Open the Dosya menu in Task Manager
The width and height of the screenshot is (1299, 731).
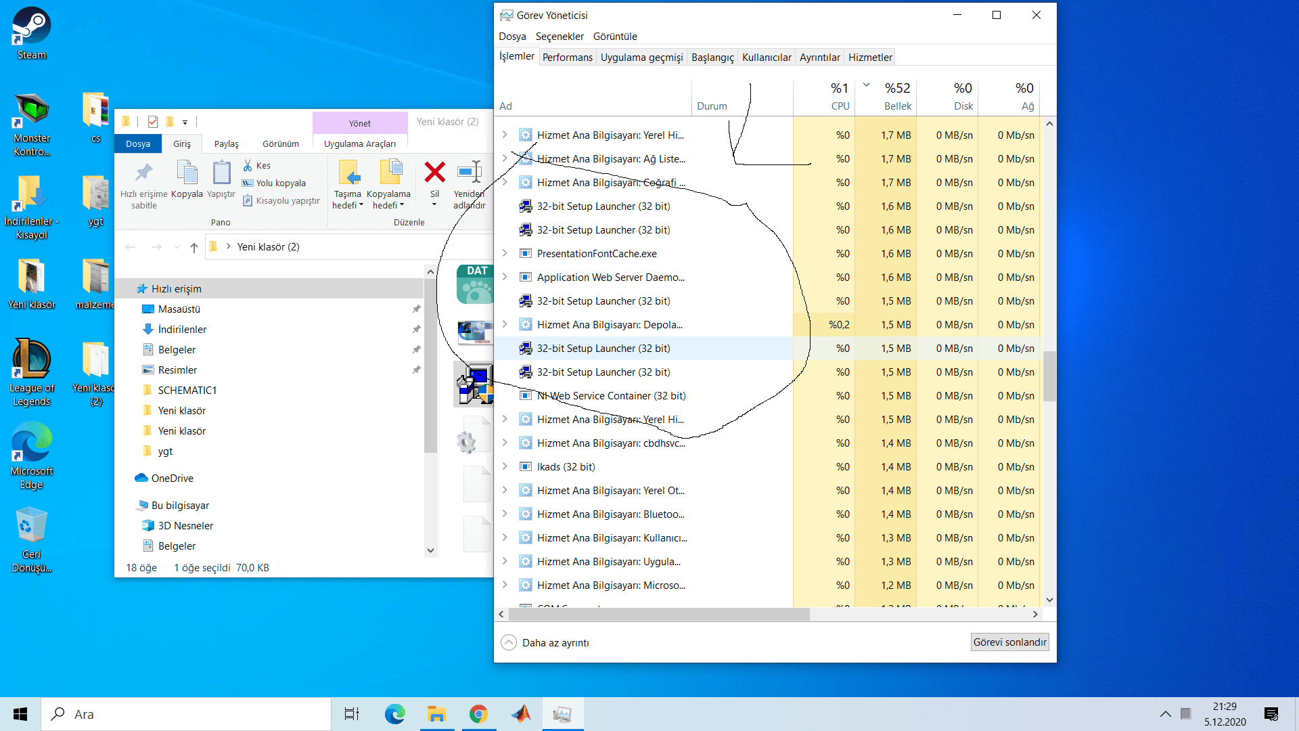point(512,37)
